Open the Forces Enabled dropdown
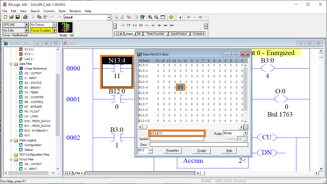327x184 pixels. (x=54, y=31)
